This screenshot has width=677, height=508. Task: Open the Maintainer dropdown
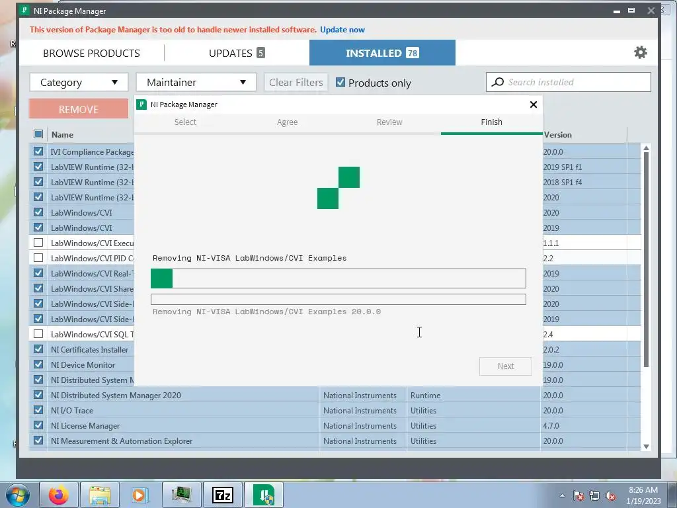click(196, 82)
